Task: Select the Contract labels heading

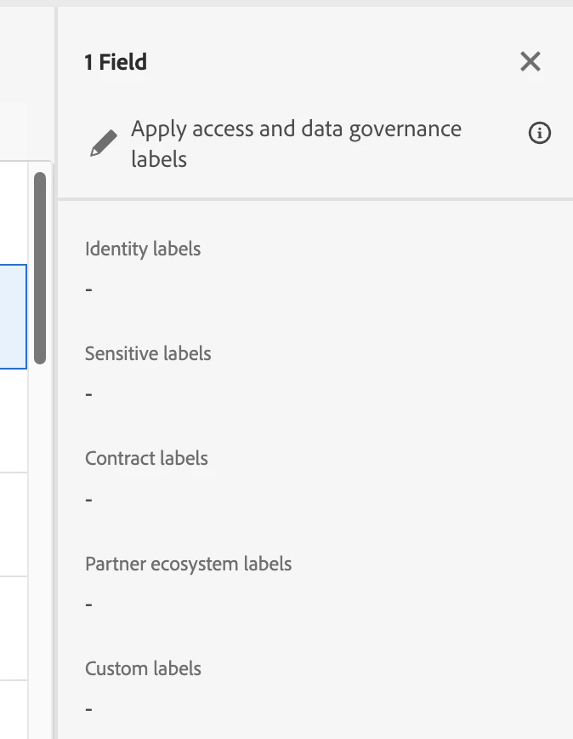Action: tap(146, 459)
